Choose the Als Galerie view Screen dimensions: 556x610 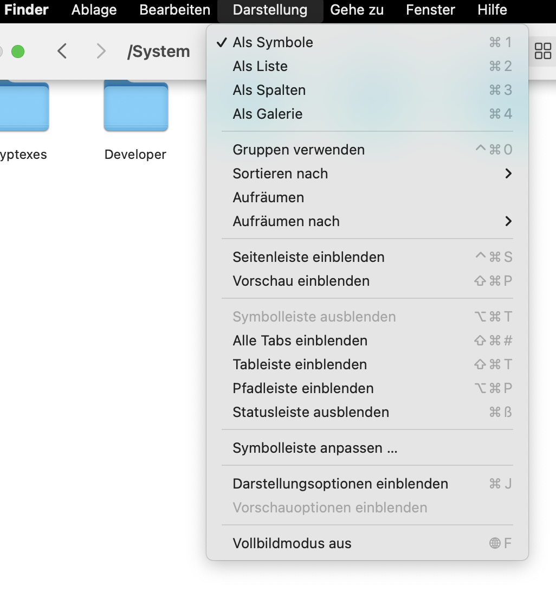point(268,114)
